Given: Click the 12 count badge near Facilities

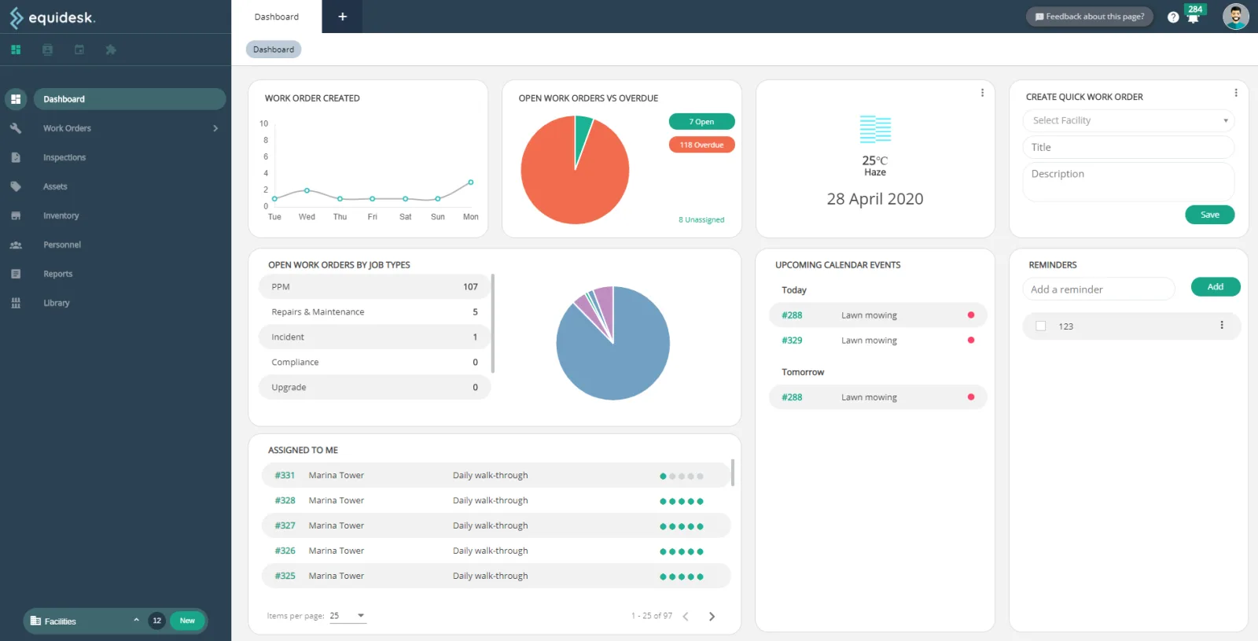Looking at the screenshot, I should [x=156, y=621].
